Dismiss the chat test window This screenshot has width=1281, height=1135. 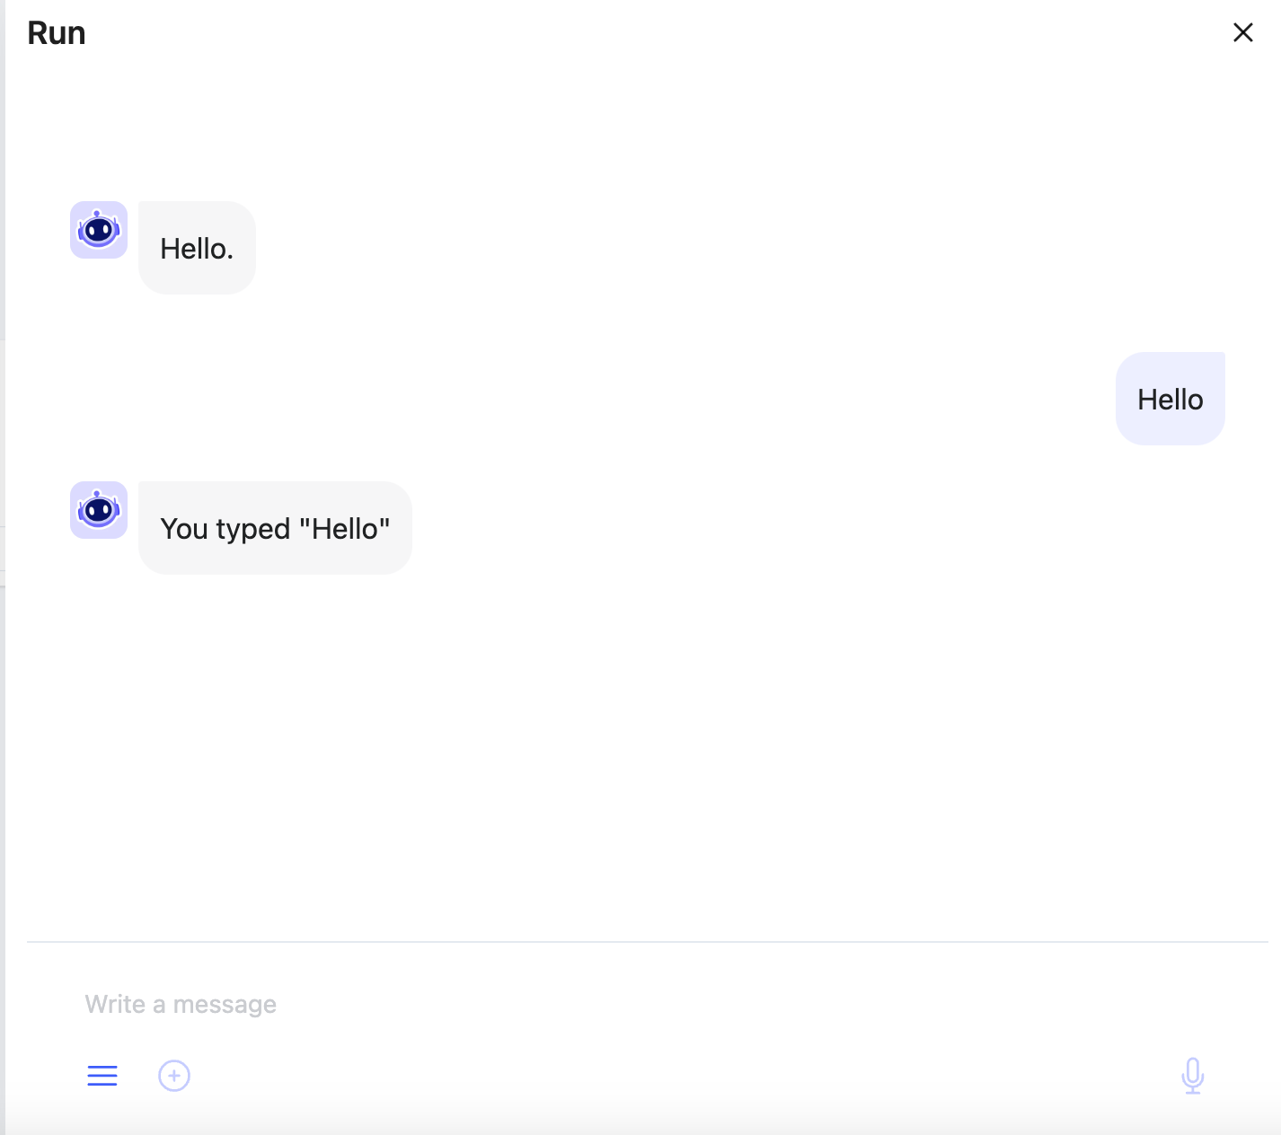point(1243,32)
